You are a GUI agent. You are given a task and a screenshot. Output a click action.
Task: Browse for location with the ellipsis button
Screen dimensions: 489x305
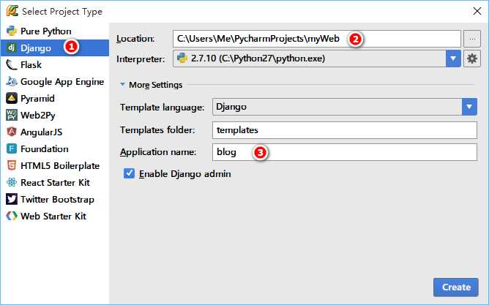pos(472,39)
